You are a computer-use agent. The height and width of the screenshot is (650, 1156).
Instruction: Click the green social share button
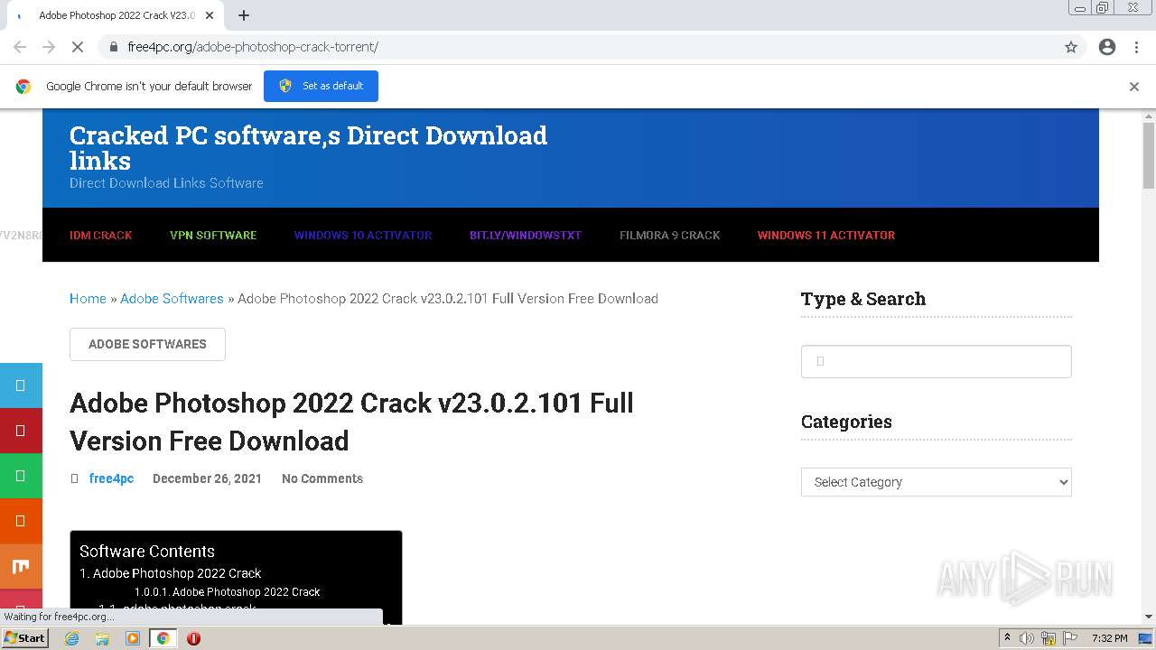coord(21,476)
